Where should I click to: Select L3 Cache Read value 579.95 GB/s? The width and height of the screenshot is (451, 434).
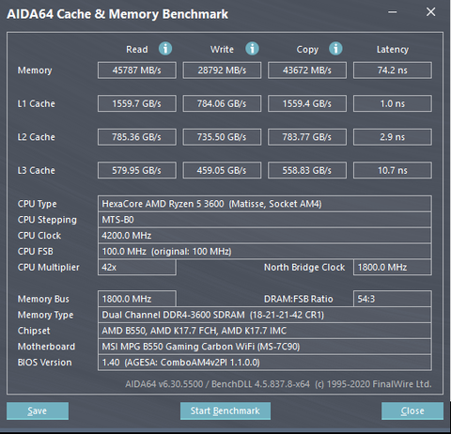(137, 170)
